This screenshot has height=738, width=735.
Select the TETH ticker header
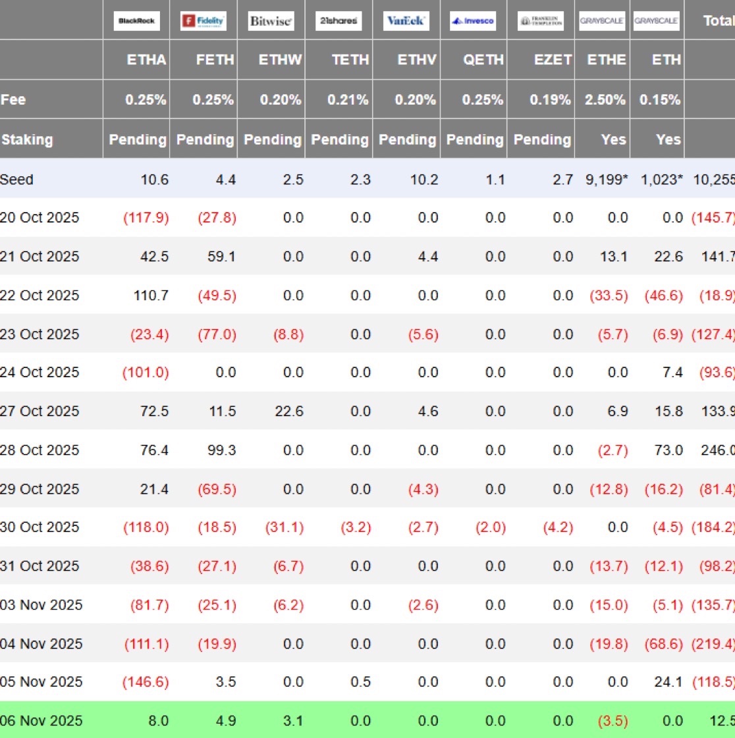(x=350, y=60)
